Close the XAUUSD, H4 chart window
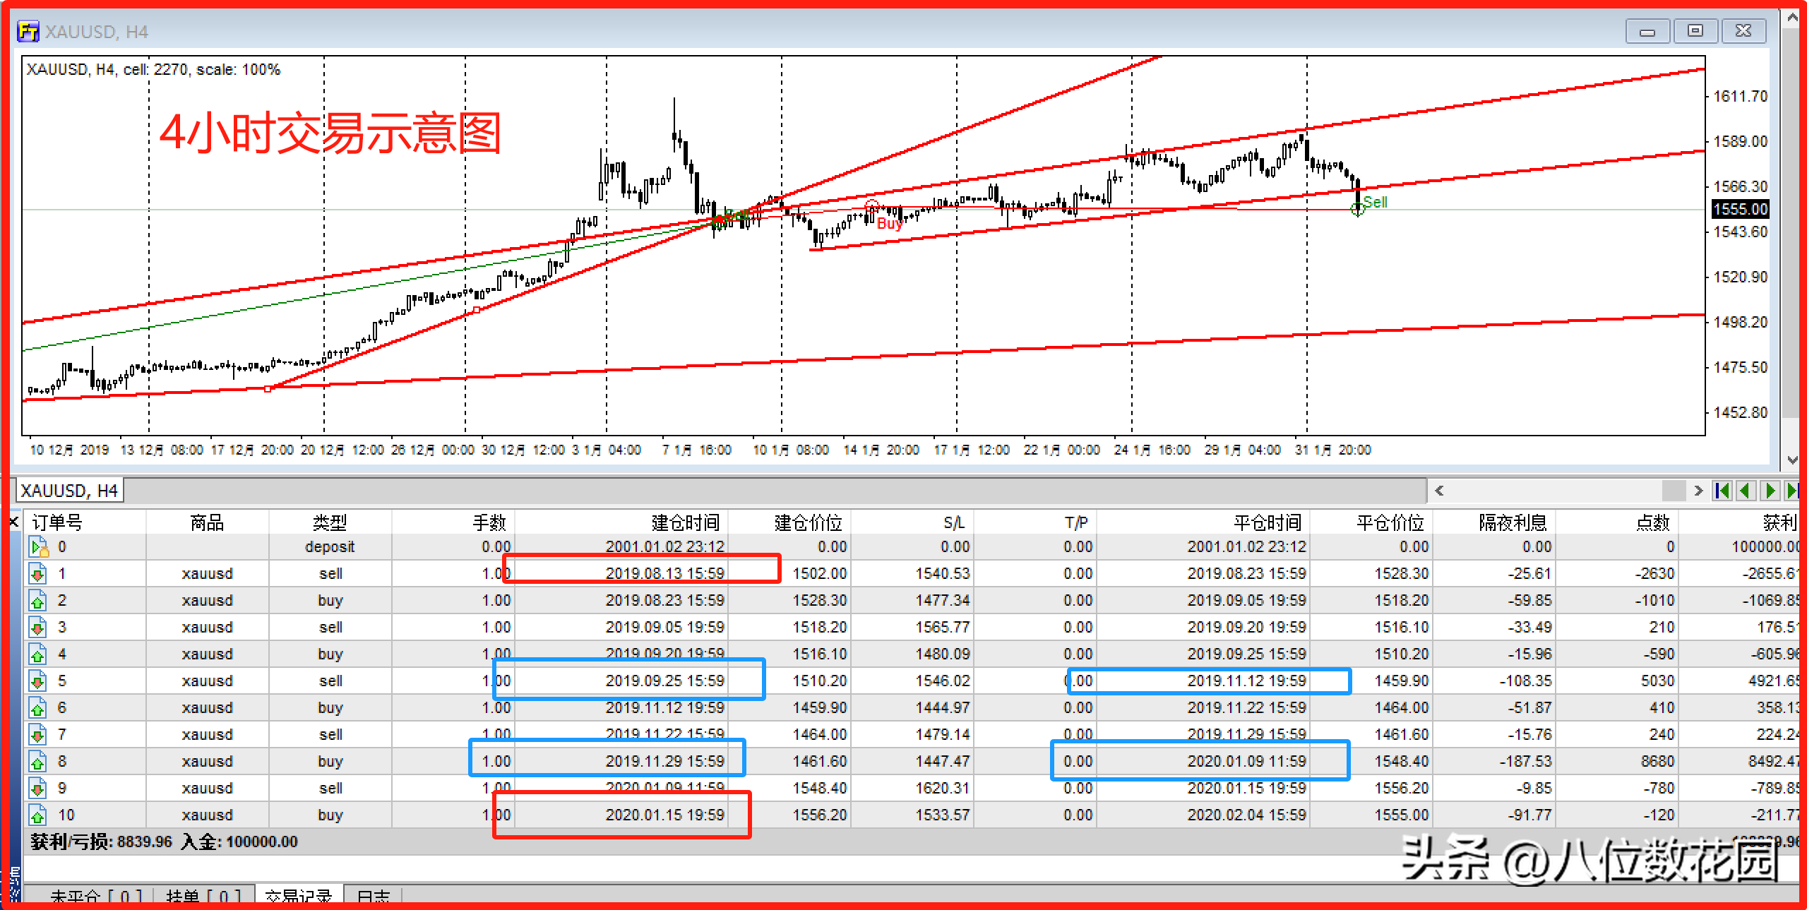 click(x=1743, y=31)
